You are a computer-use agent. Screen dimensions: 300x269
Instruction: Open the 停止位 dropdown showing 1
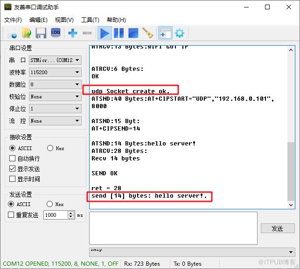click(x=56, y=109)
